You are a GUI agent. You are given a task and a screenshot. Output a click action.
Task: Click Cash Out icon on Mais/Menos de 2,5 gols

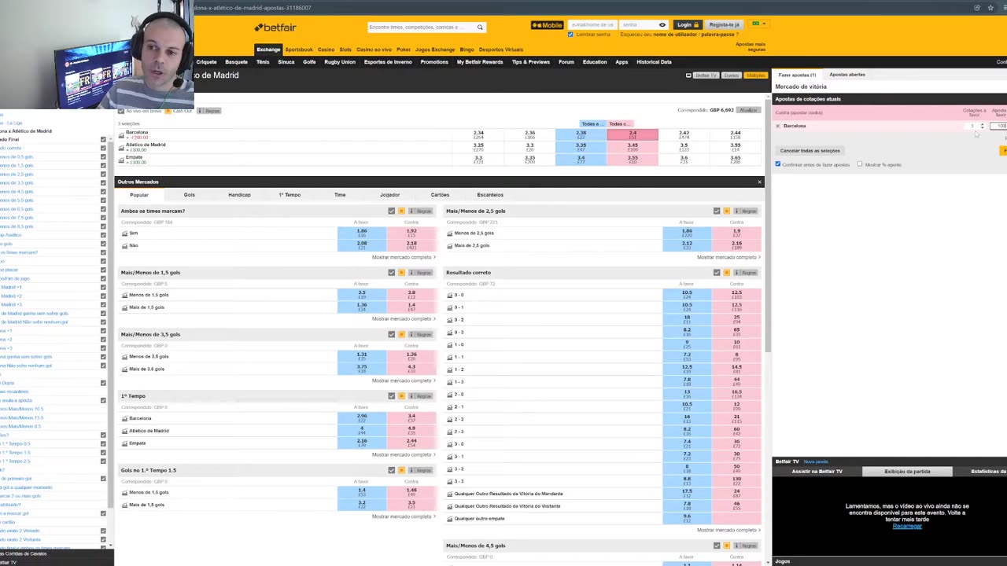(726, 211)
